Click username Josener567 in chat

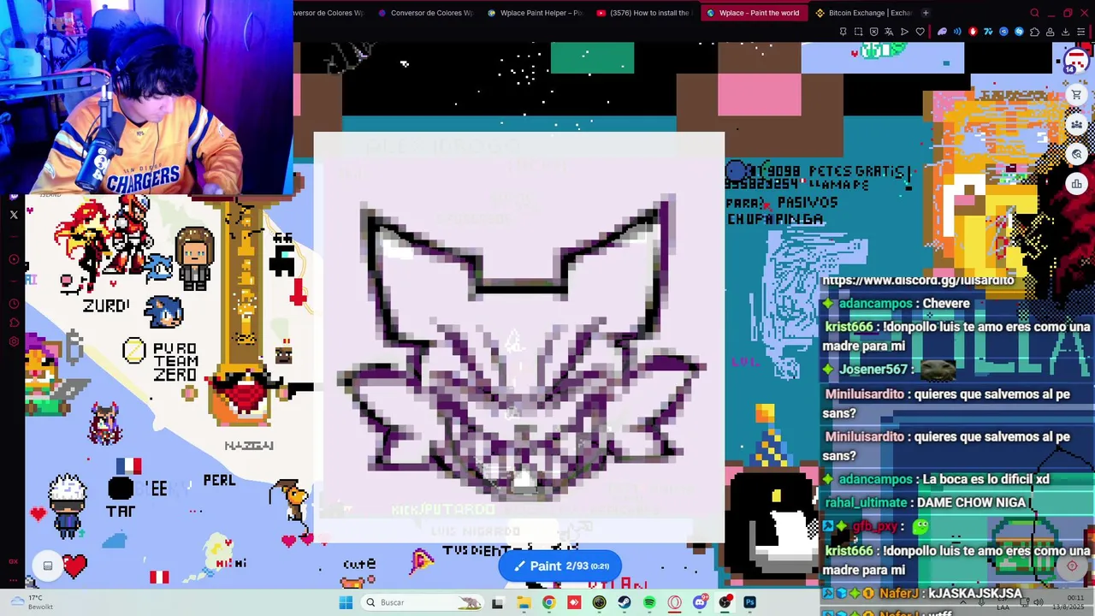(x=873, y=370)
